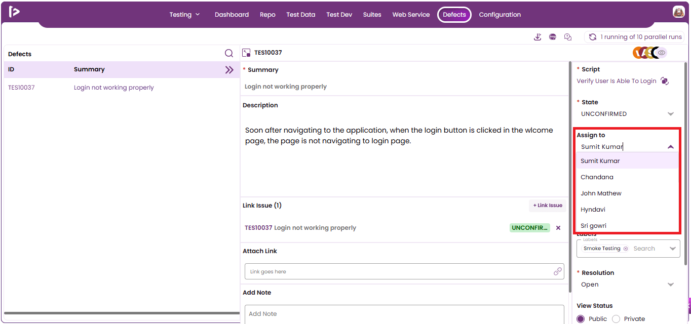Search defects with the magnifier icon
Image resolution: width=691 pixels, height=324 pixels.
coord(229,53)
